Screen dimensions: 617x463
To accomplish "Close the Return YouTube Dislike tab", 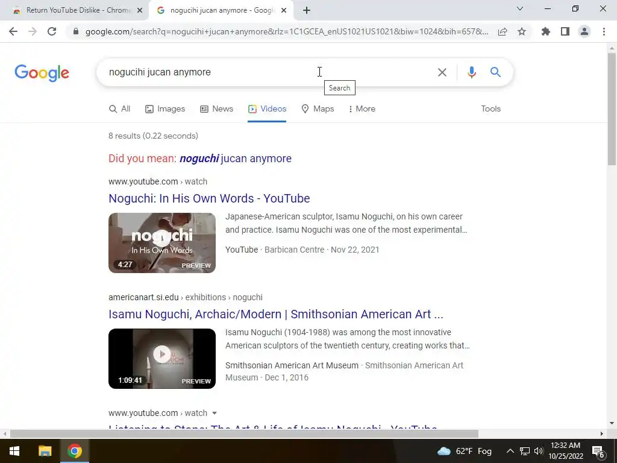I will coord(140,11).
